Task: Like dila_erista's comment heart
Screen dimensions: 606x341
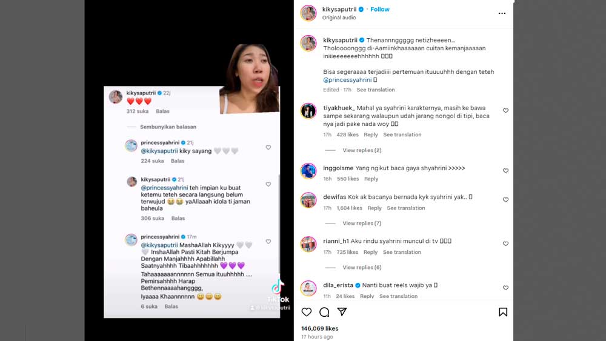Action: pos(505,288)
